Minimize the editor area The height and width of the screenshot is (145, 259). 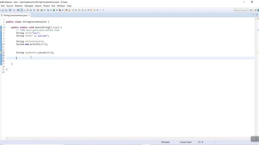(x=254, y=15)
